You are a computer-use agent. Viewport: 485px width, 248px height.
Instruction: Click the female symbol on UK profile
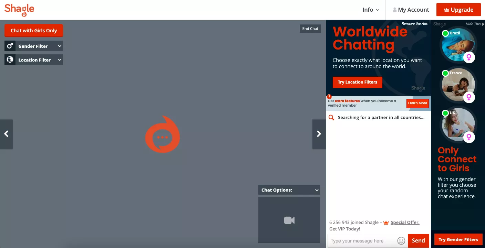[x=469, y=137]
